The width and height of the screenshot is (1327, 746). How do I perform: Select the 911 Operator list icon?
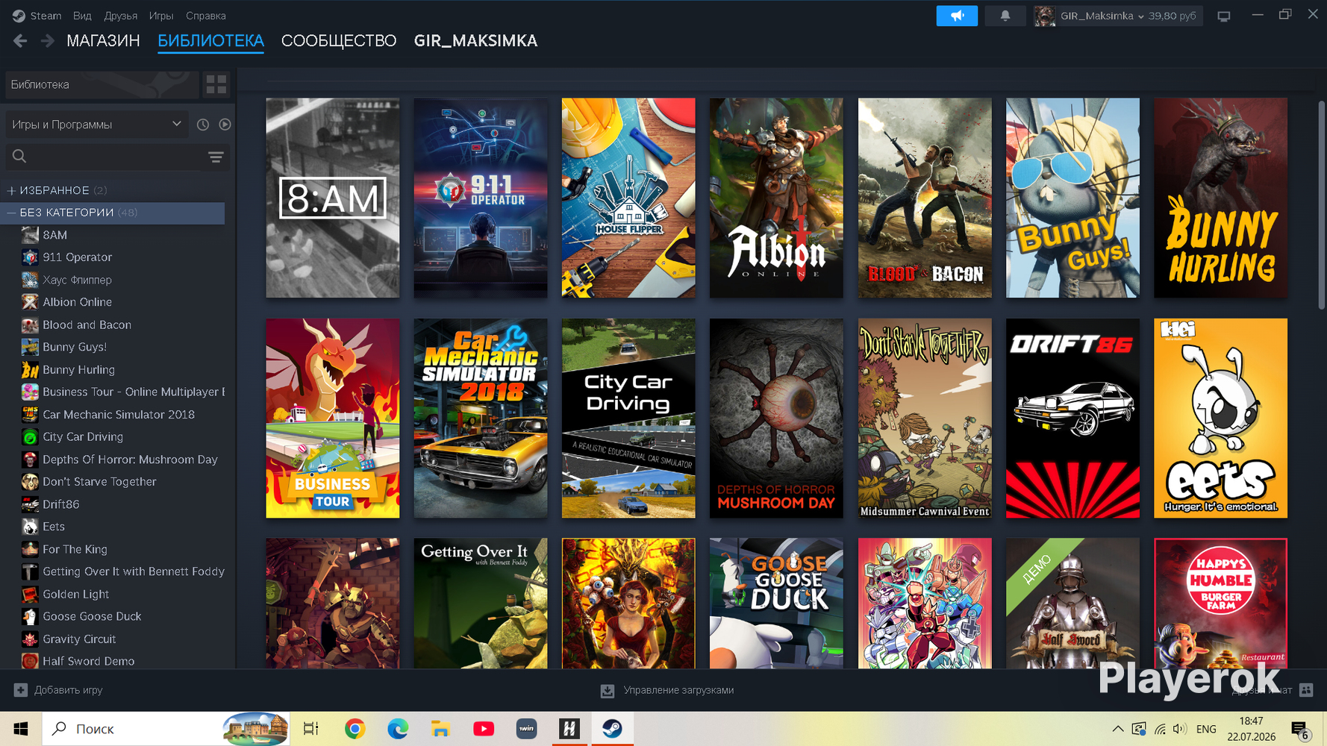(30, 257)
